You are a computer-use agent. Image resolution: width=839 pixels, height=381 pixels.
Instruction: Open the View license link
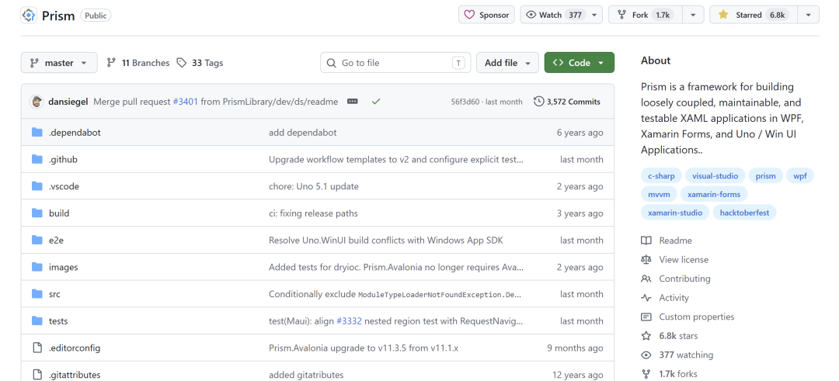click(675, 260)
